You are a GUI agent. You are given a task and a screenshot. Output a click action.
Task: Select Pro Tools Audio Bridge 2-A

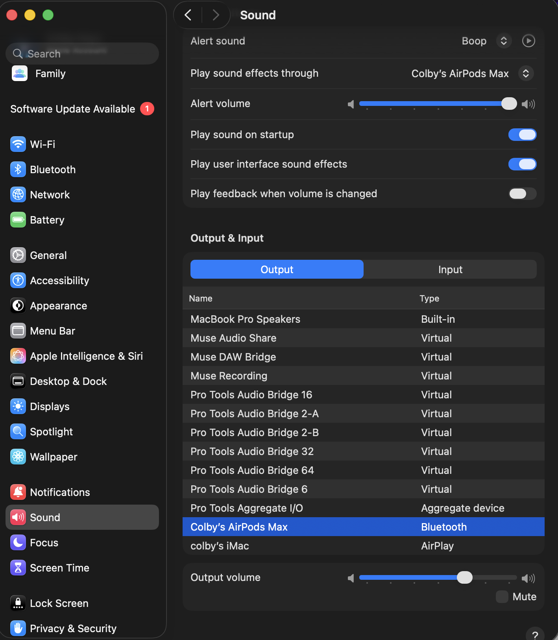364,413
